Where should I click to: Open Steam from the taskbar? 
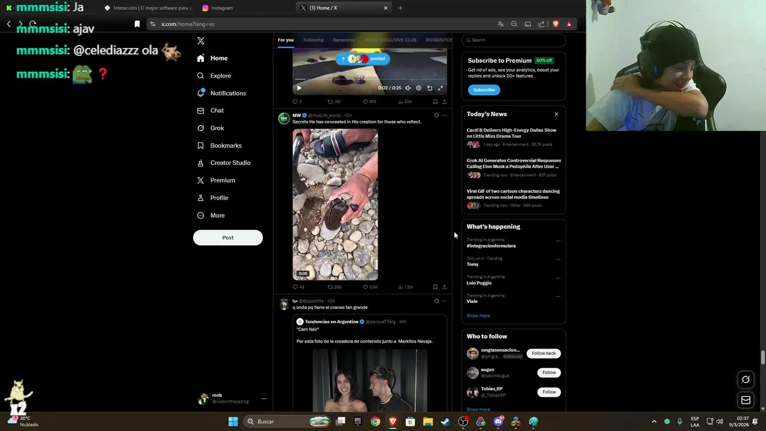tap(445, 421)
